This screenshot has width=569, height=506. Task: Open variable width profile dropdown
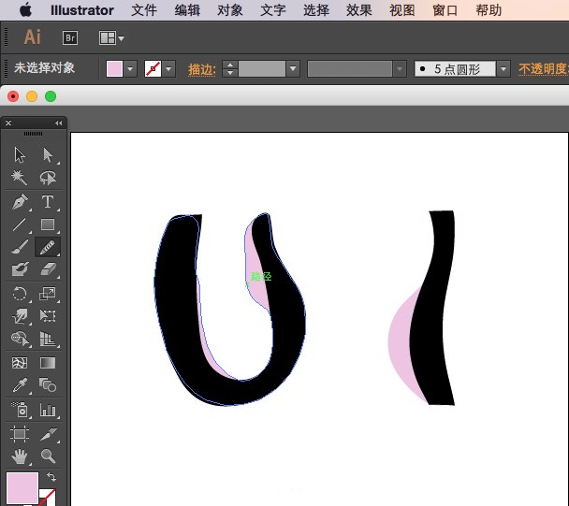tap(400, 68)
